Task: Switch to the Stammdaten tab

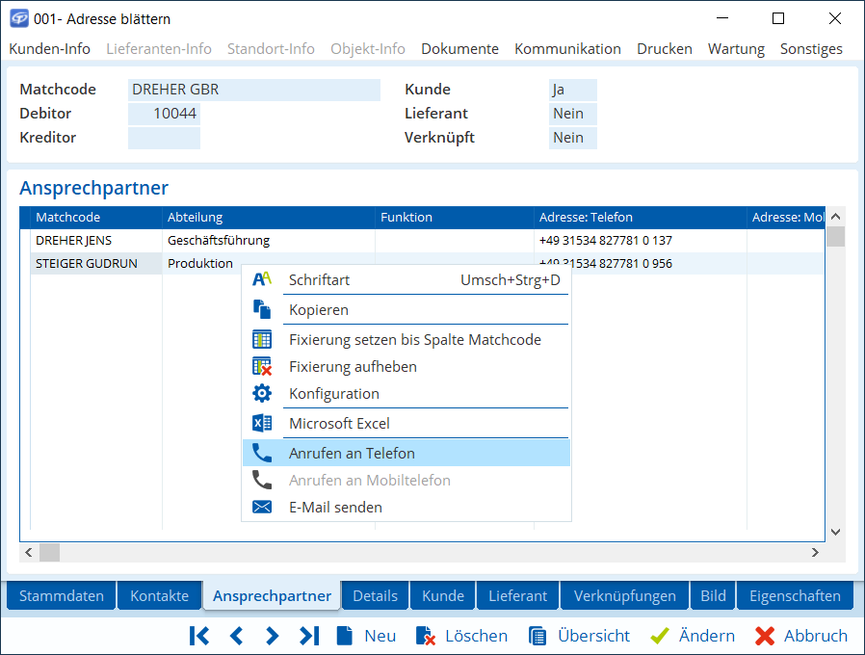Action: click(62, 595)
